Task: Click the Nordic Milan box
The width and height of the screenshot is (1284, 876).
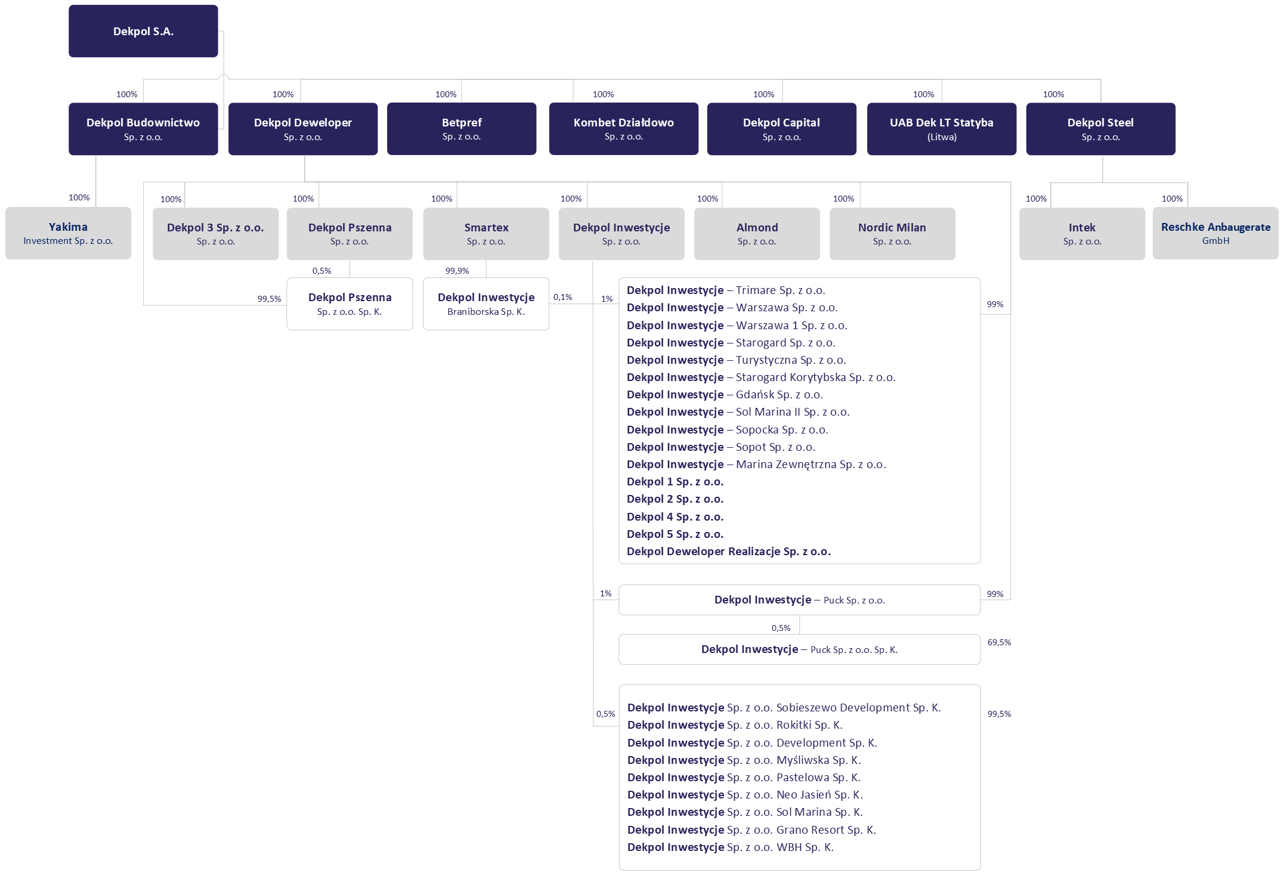Action: tap(892, 234)
